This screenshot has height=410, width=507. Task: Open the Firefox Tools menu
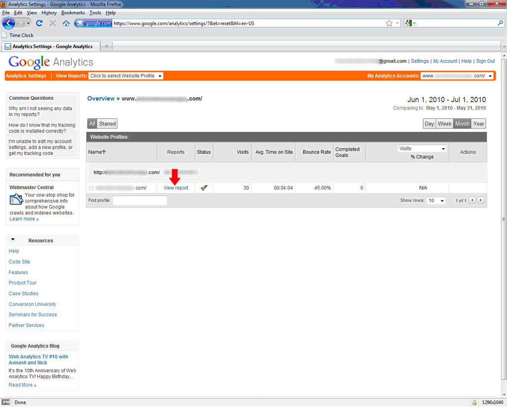95,12
